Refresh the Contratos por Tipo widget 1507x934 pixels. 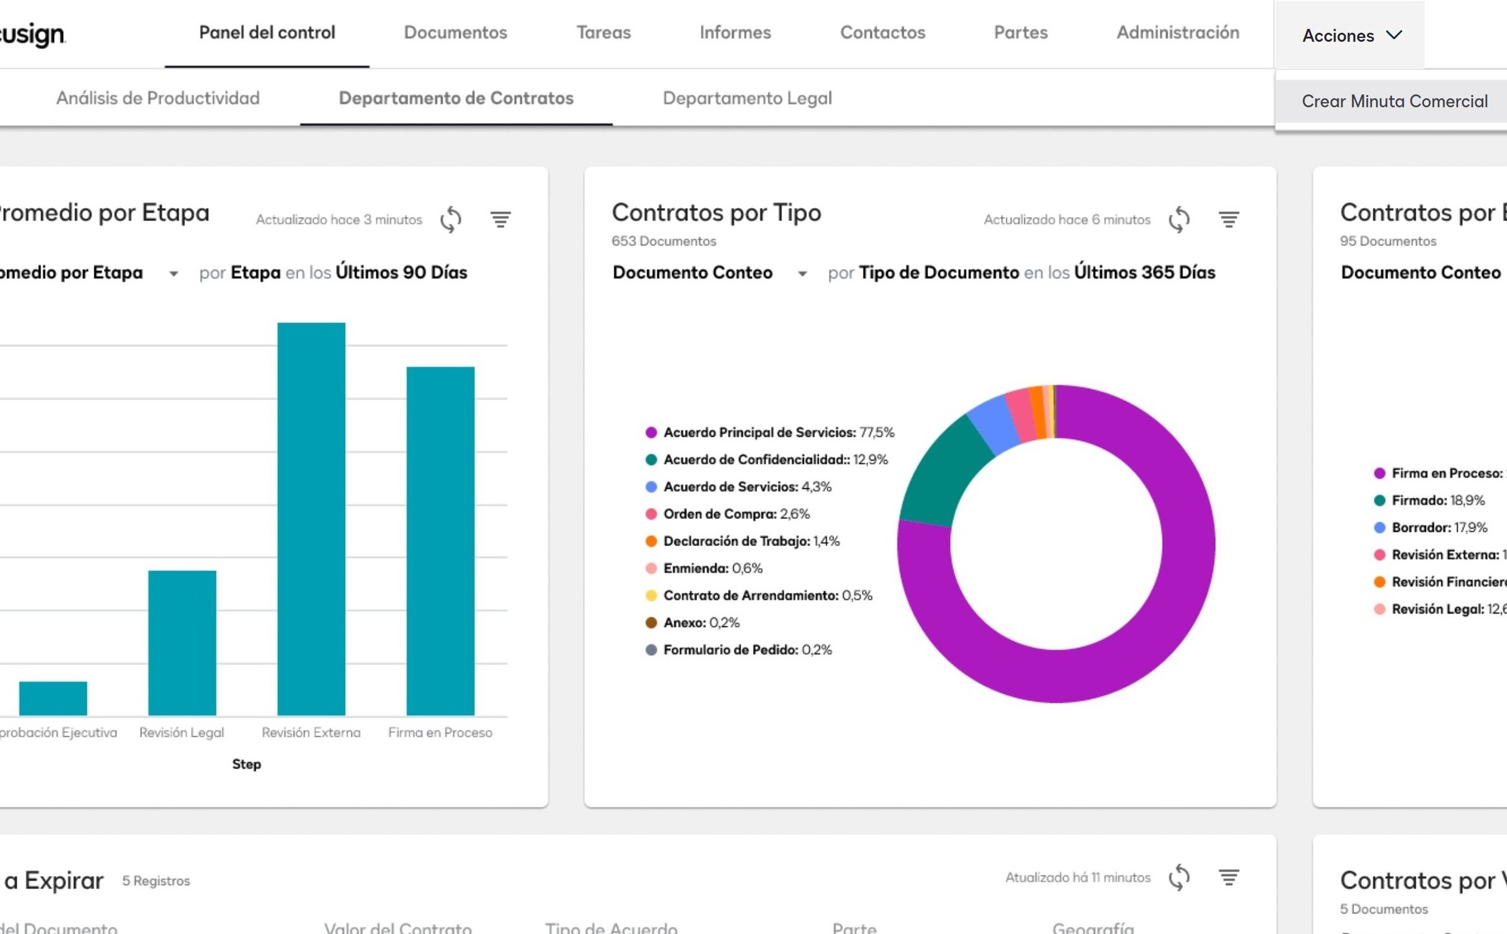pos(1179,220)
